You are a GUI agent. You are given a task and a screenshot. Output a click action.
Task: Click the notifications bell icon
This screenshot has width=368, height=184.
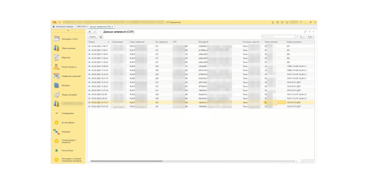click(x=273, y=22)
